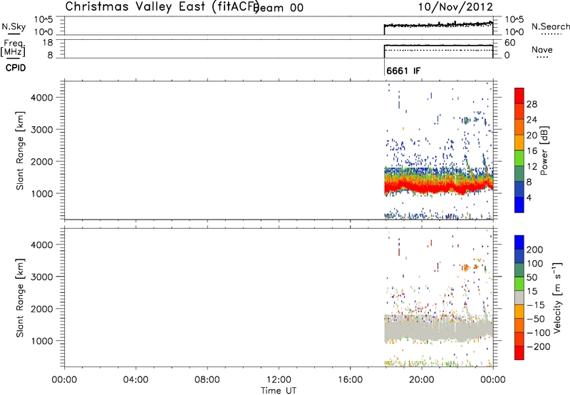Click the 'Beam 00' label in the title
Viewport: 570px width, 395px height.
pos(279,8)
